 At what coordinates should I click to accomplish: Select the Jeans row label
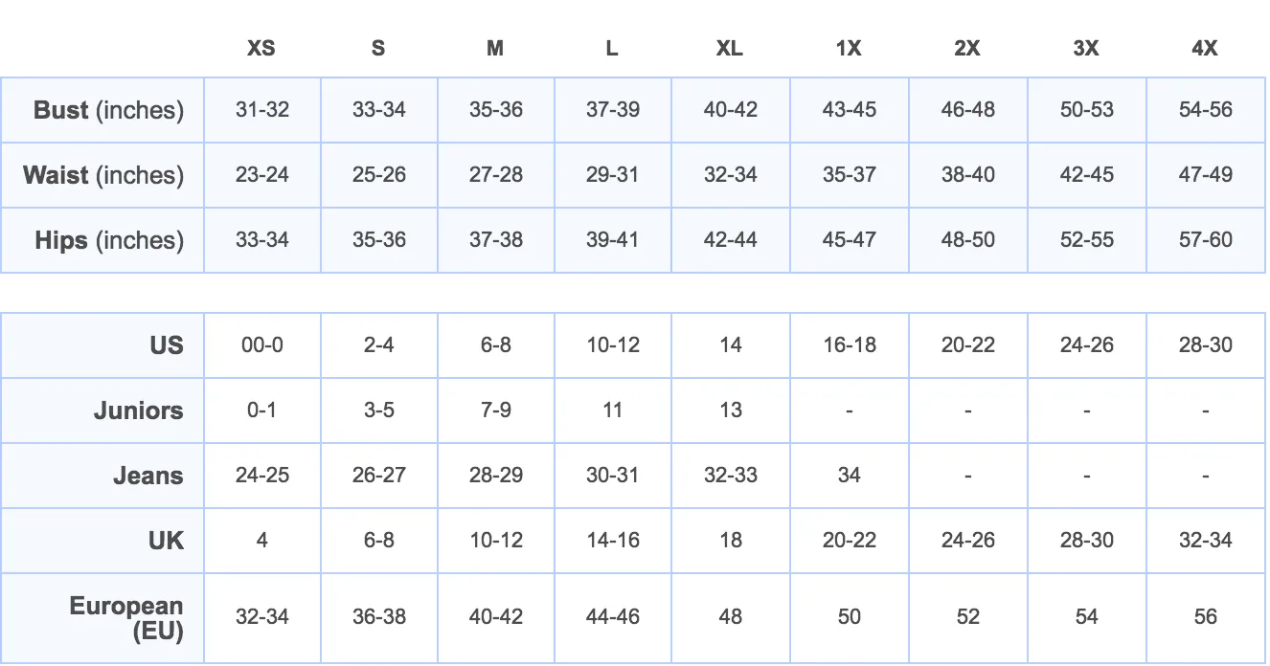148,476
